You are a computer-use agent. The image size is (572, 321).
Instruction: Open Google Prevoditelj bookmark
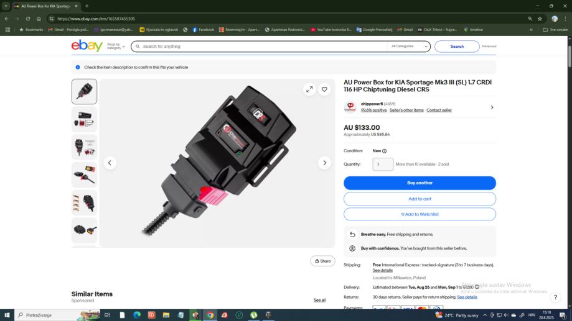click(374, 29)
